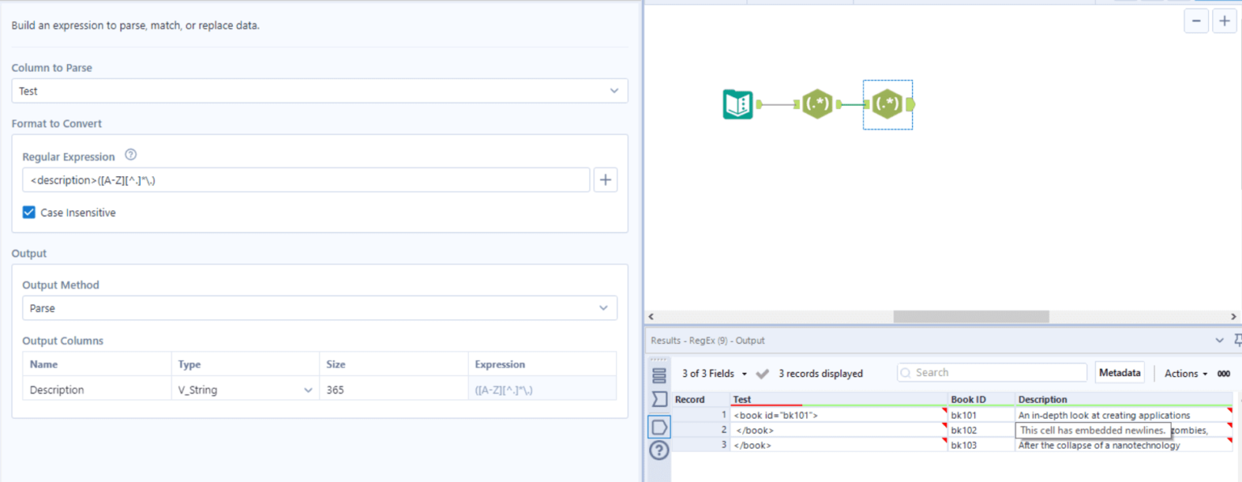Select the Input Data tool on the canvas
This screenshot has height=482, width=1242.
737,104
